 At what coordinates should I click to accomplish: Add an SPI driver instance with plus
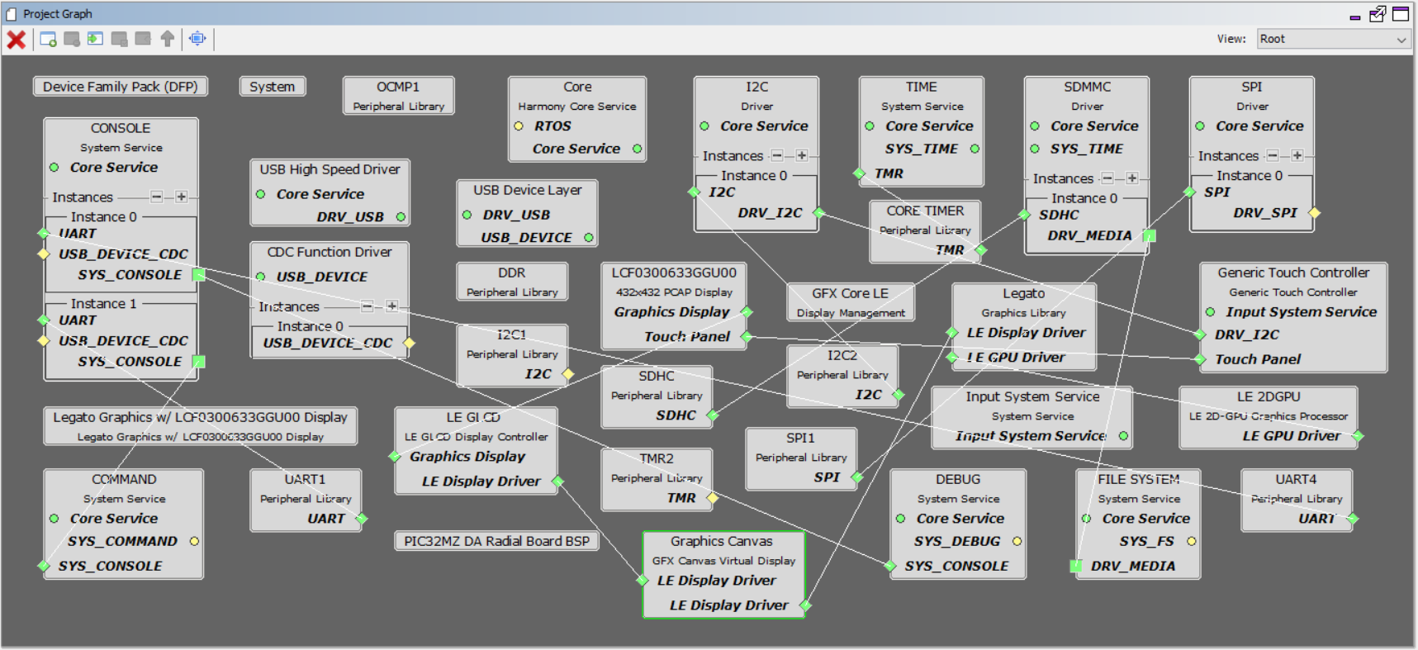pyautogui.click(x=1297, y=155)
